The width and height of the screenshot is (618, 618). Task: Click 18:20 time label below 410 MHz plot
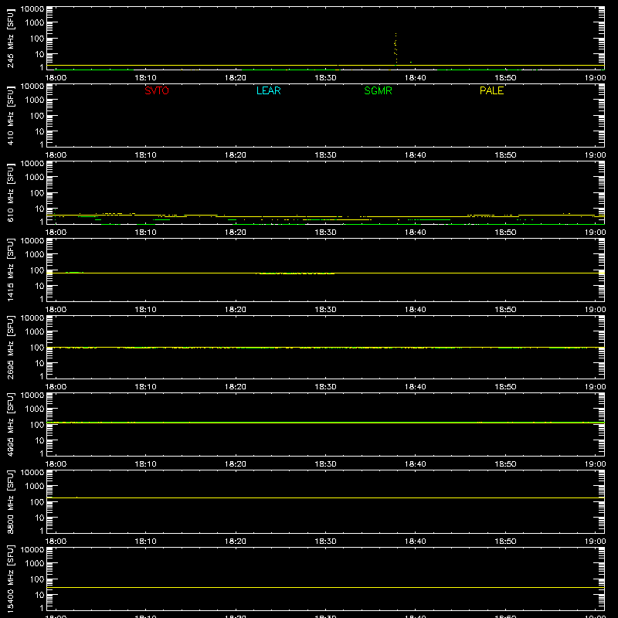(x=236, y=155)
